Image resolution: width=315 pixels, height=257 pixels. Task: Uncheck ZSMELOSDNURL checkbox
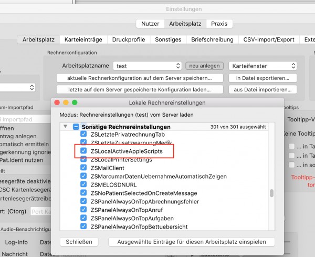click(x=83, y=184)
